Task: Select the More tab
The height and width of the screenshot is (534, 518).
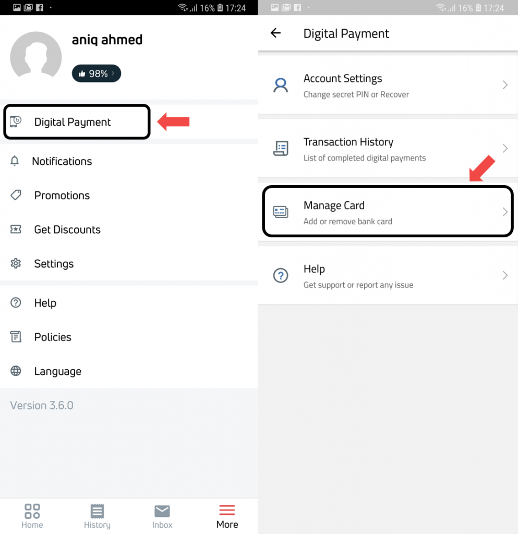Action: pos(227,516)
